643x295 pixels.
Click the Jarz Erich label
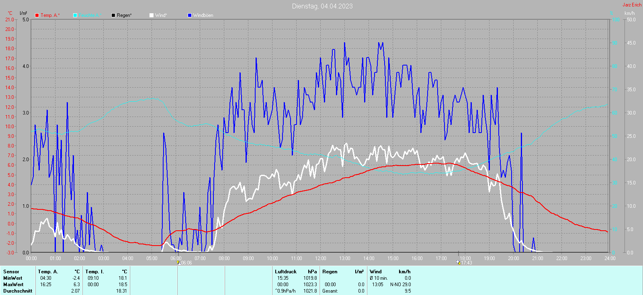pos(632,5)
